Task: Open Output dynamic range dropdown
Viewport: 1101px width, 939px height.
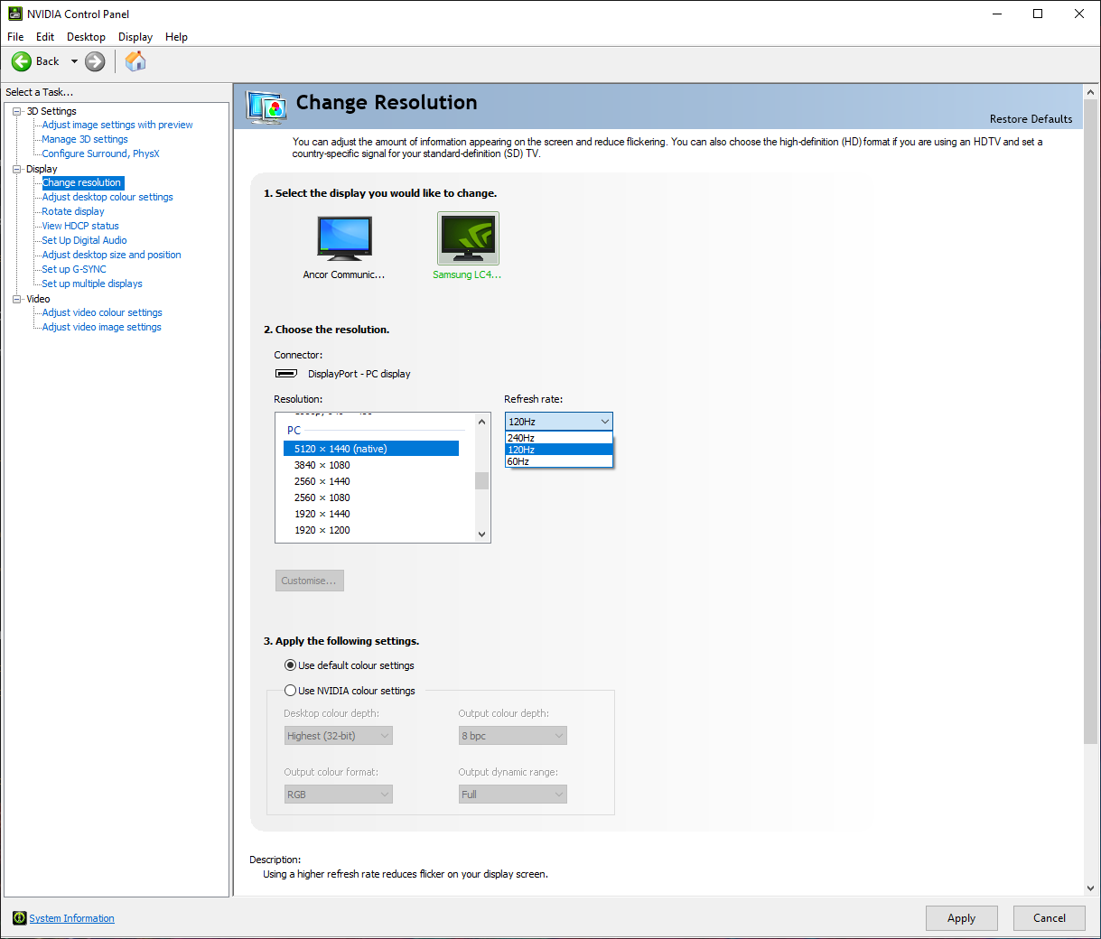Action: (513, 795)
